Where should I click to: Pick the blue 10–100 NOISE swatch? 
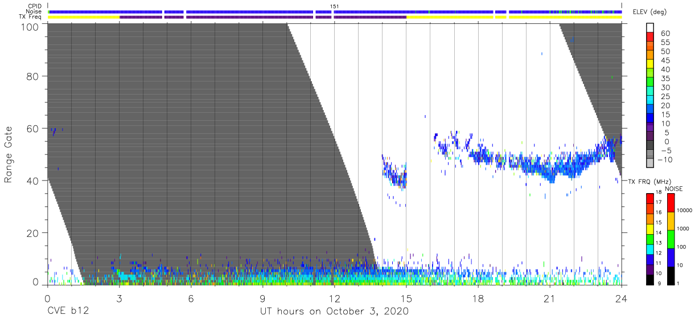coord(670,256)
